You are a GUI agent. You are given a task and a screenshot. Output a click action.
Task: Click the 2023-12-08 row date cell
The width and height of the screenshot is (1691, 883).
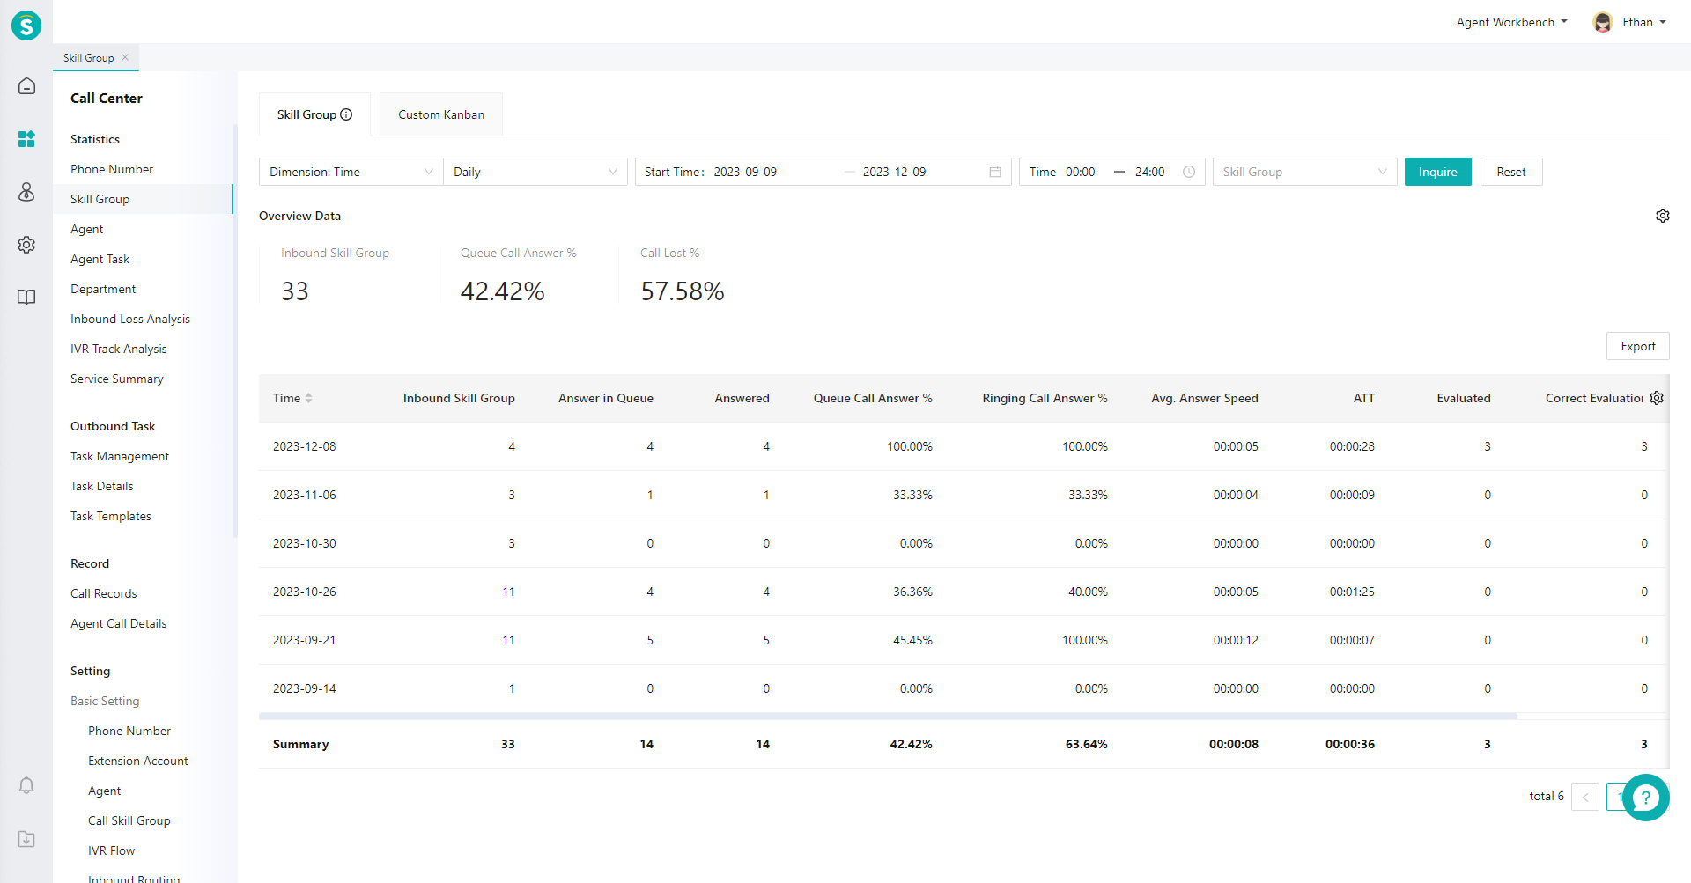(305, 446)
